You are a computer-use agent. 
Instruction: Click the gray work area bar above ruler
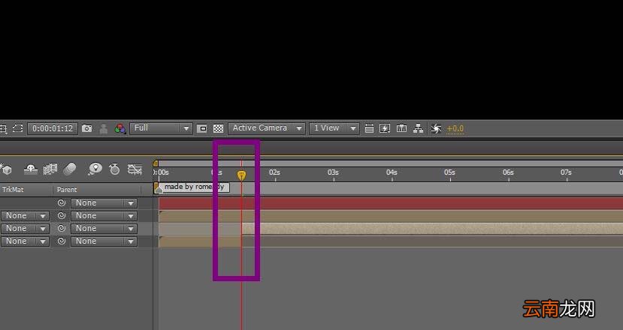[x=390, y=163]
